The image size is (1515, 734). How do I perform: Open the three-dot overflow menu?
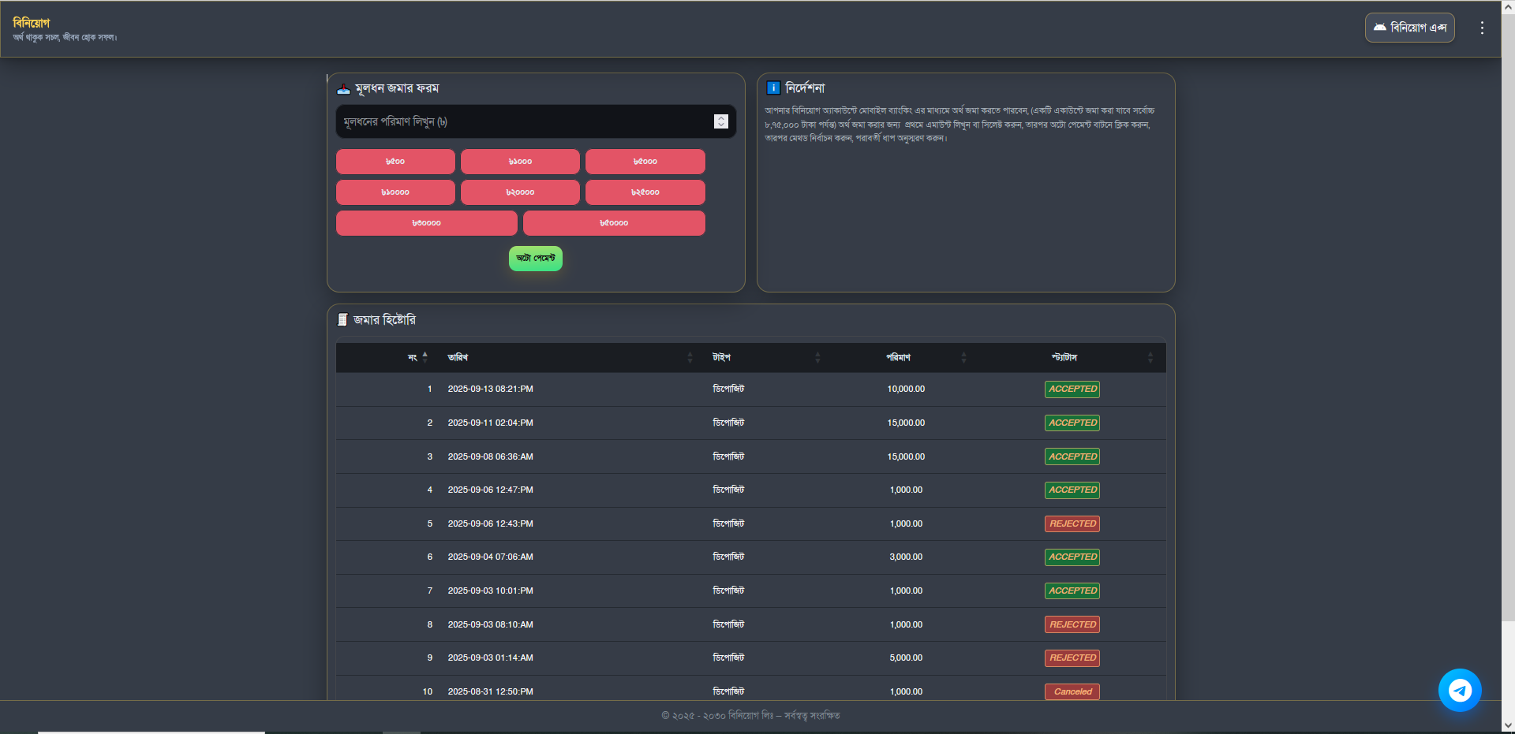(x=1482, y=28)
